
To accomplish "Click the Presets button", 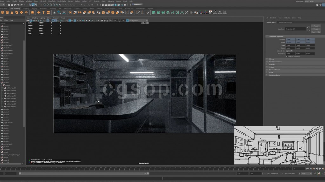I will click(316, 29).
